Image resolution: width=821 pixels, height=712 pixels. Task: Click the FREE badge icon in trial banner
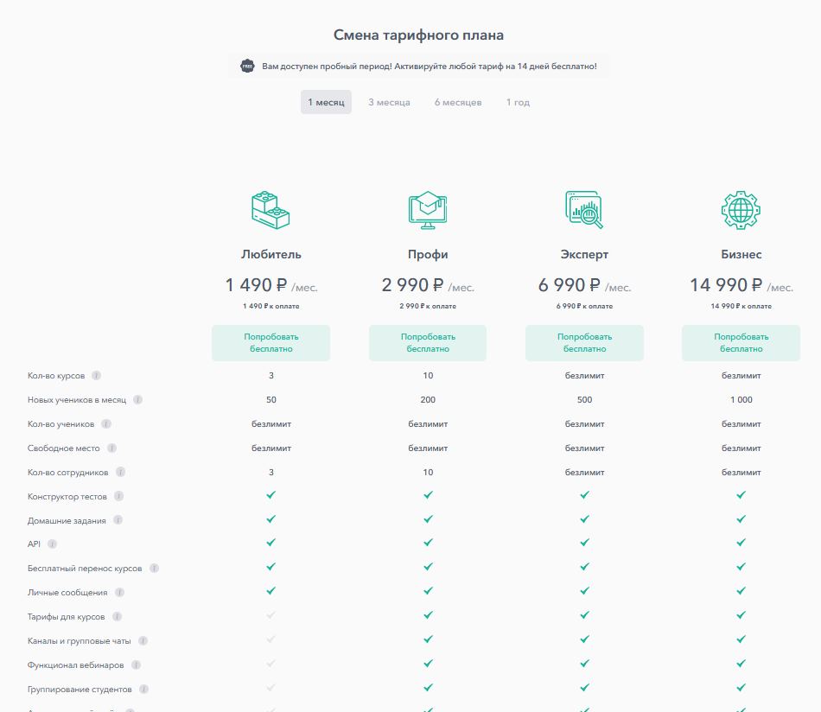(x=248, y=67)
